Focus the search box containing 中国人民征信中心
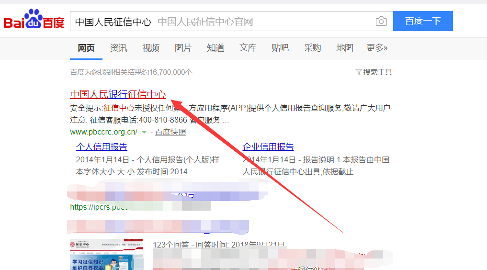Viewport: 487px width, 270px height. coord(220,22)
